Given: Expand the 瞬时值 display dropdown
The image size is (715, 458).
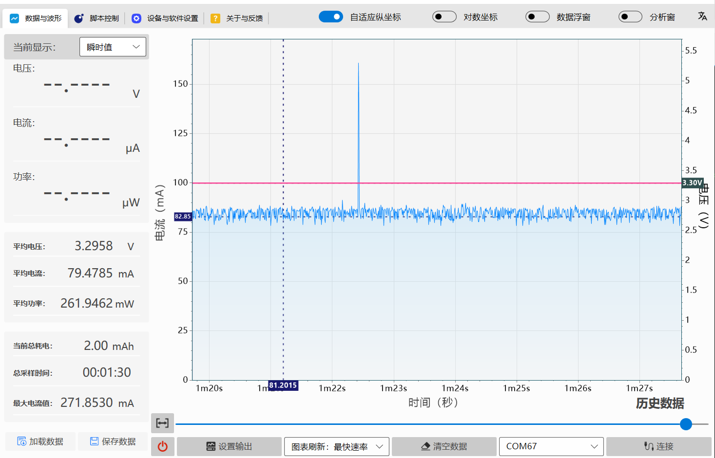Looking at the screenshot, I should tap(113, 47).
